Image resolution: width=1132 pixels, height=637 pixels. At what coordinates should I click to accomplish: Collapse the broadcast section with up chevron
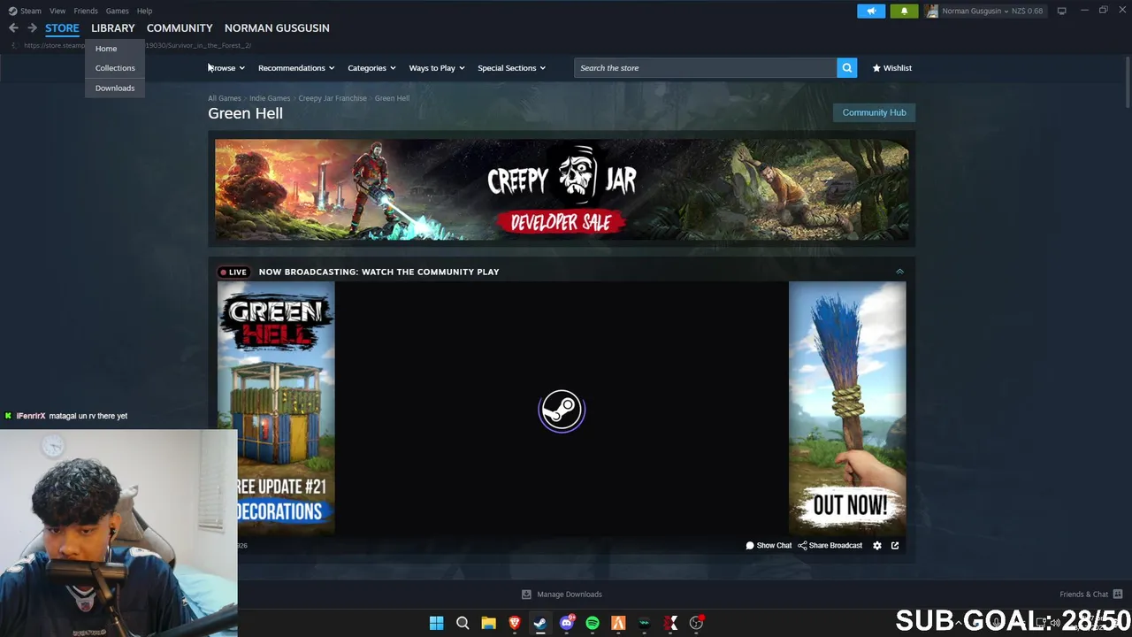click(899, 272)
